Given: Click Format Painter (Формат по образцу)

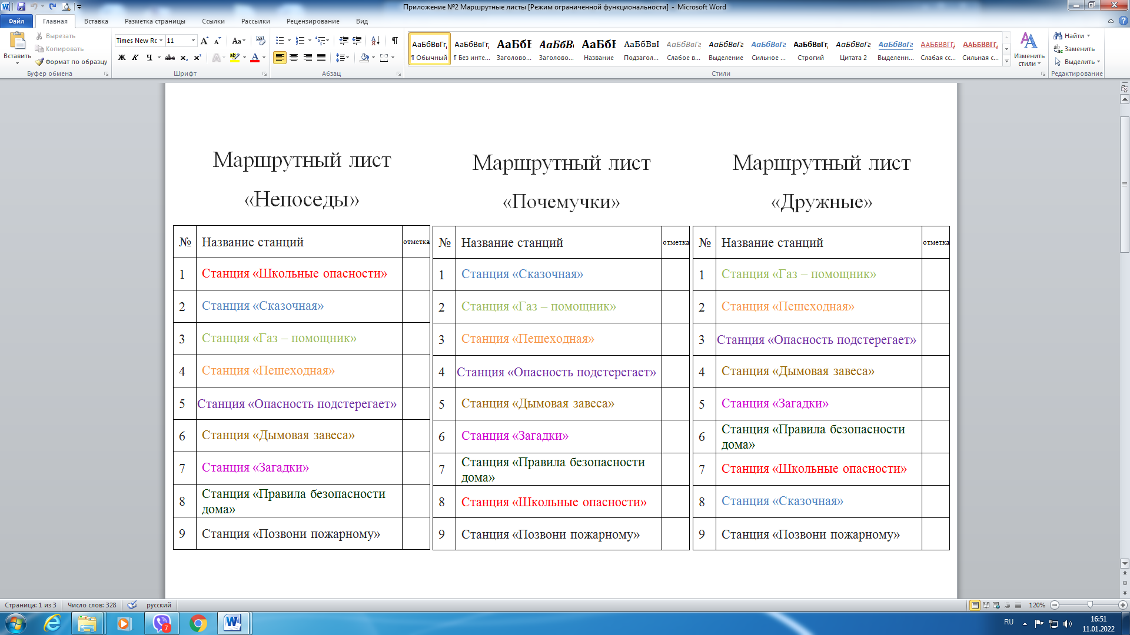Looking at the screenshot, I should tap(71, 62).
